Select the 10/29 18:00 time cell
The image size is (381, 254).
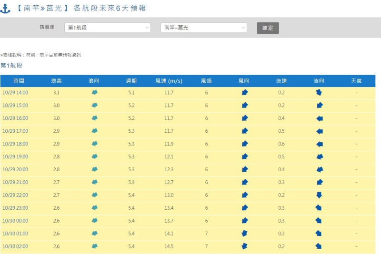tap(15, 144)
